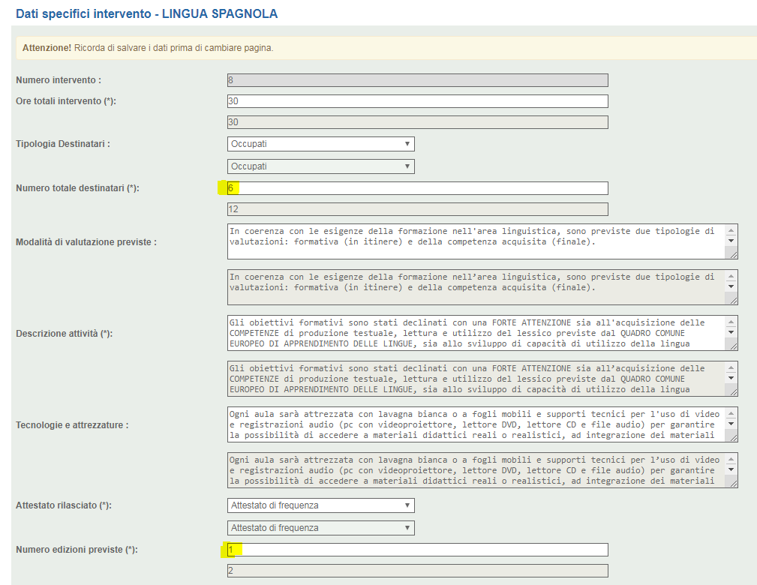
Task: Open the white Tipologia Destinatari dropdown
Action: point(320,144)
